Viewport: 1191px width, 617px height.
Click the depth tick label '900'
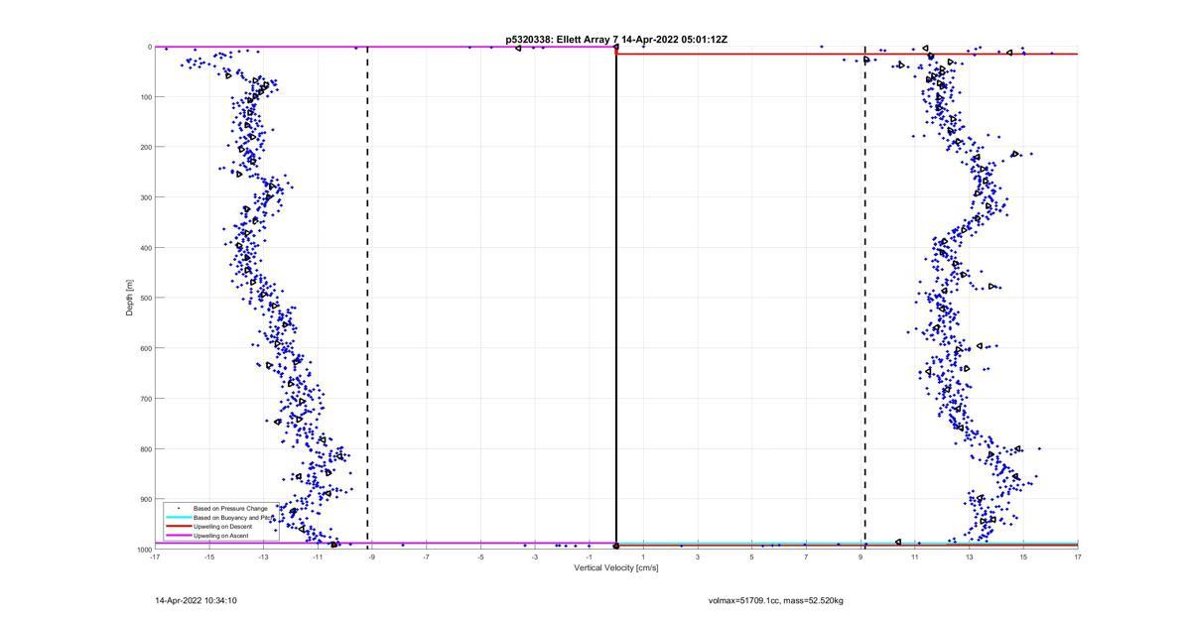tap(145, 499)
